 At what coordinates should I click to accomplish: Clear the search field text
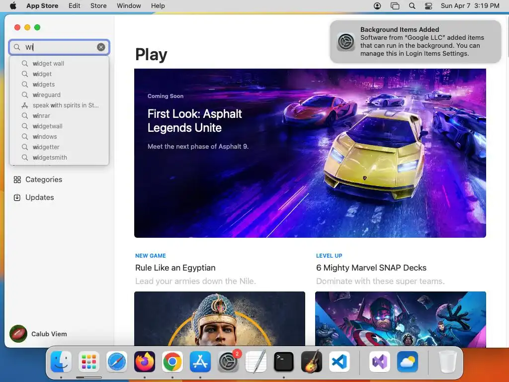click(101, 47)
